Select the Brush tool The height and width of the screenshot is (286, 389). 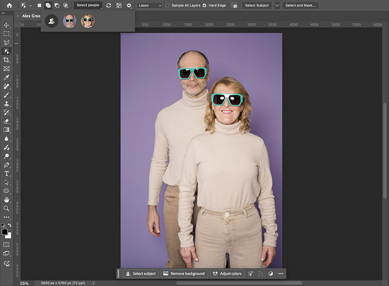(x=6, y=95)
